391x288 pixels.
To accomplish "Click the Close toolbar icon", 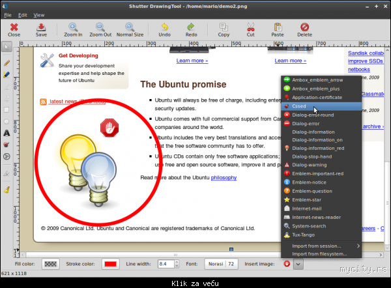I will click(x=14, y=30).
